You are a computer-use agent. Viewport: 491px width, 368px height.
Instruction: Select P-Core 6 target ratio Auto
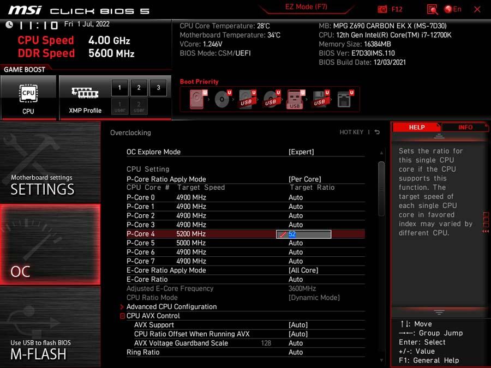coord(296,252)
